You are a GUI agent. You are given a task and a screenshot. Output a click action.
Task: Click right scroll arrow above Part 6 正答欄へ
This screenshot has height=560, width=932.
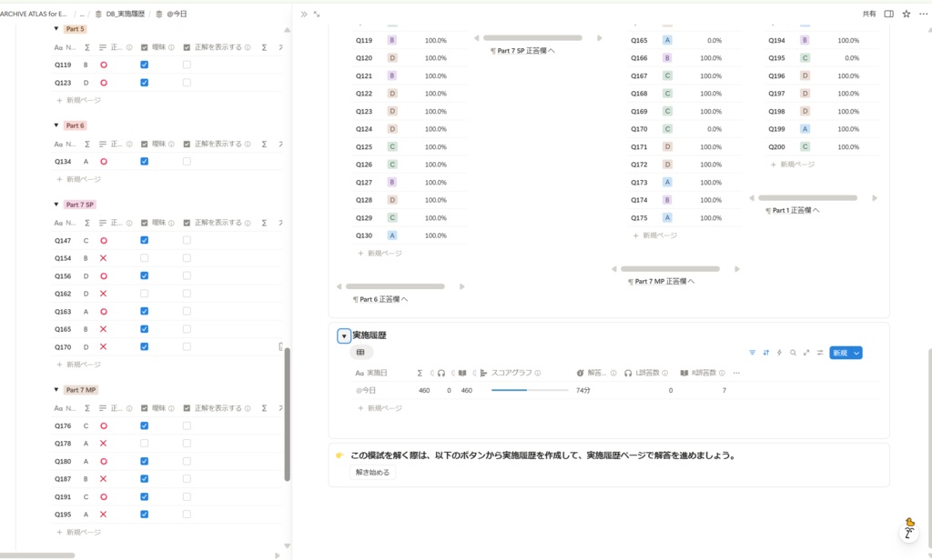tap(461, 287)
